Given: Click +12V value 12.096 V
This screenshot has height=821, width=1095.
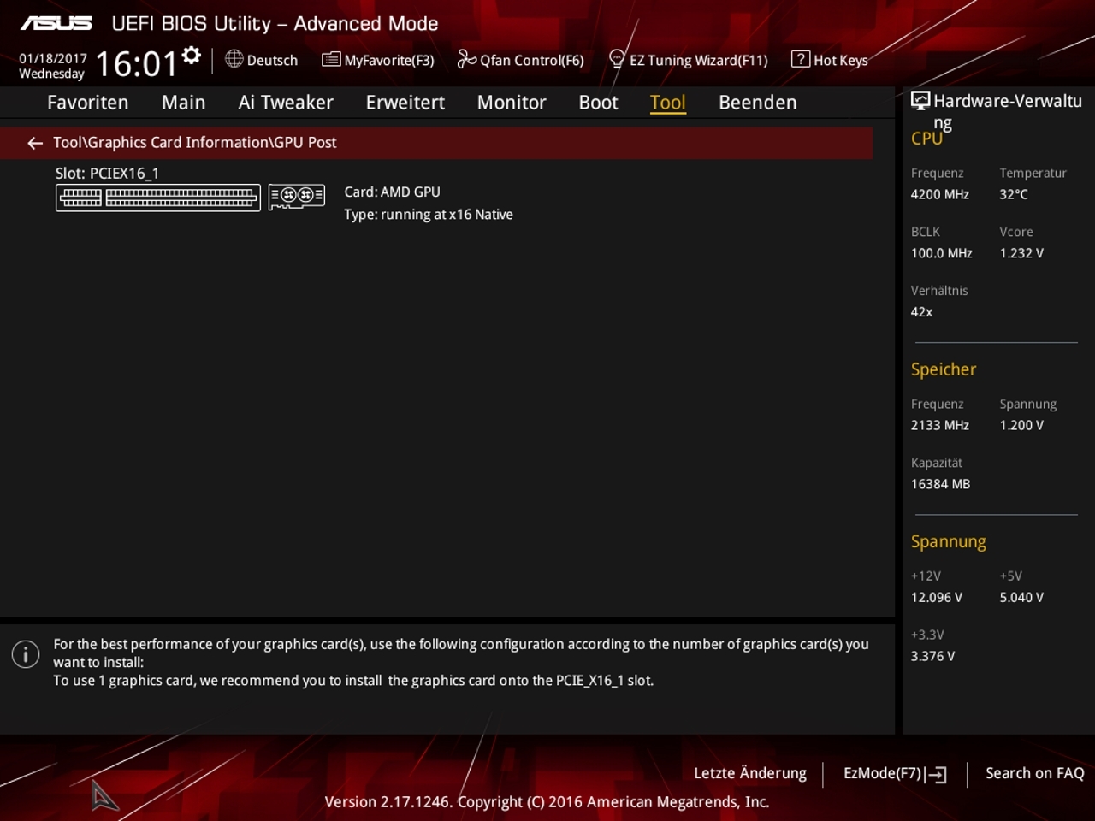Looking at the screenshot, I should click(x=937, y=598).
